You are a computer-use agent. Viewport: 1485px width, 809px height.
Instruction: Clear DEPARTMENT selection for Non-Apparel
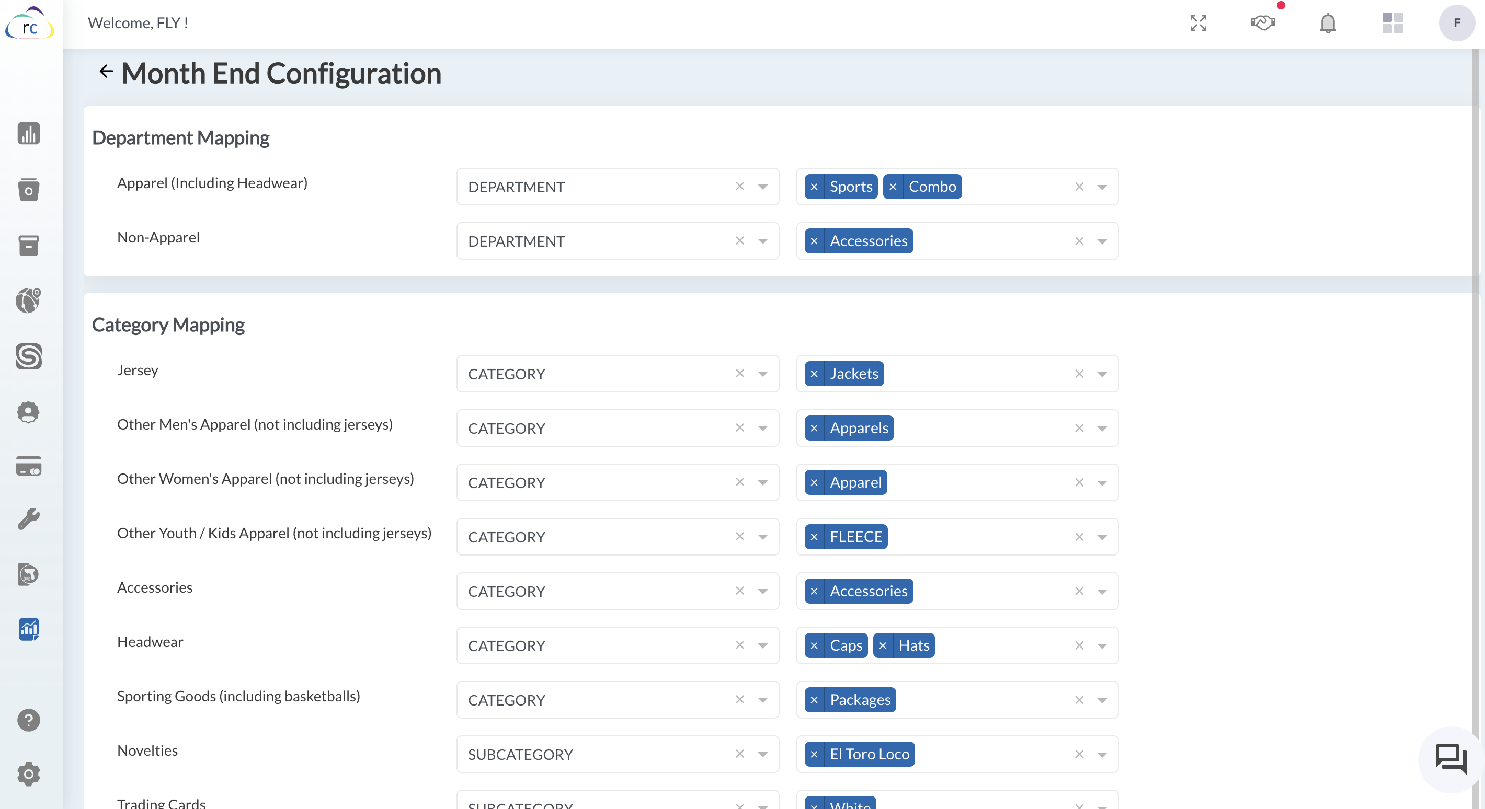739,241
